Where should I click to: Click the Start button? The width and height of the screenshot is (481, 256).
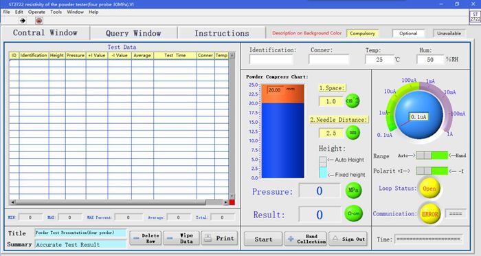[x=263, y=239]
